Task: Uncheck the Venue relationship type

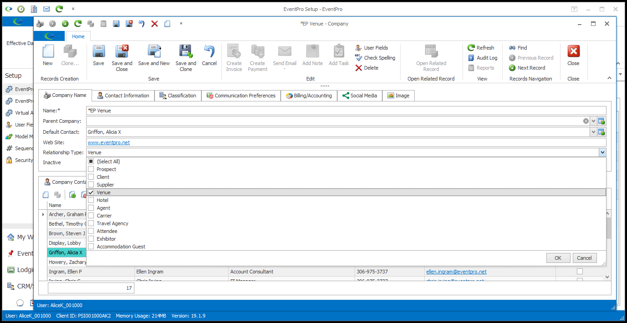Action: (91, 192)
